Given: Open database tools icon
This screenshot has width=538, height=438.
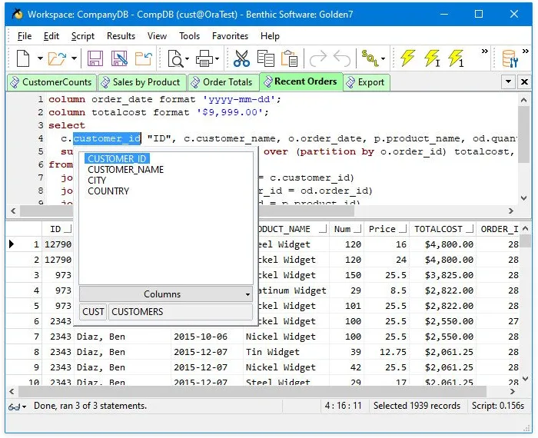Looking at the screenshot, I should tap(510, 58).
